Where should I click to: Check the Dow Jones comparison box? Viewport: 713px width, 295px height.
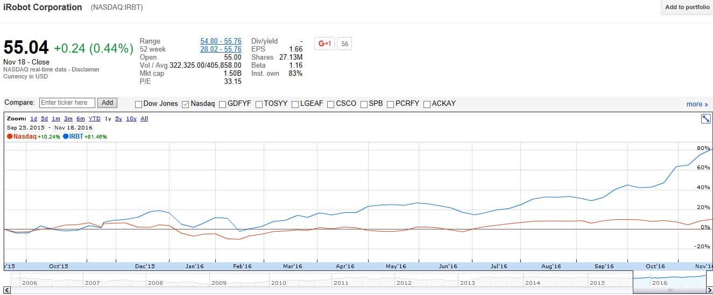[x=139, y=104]
